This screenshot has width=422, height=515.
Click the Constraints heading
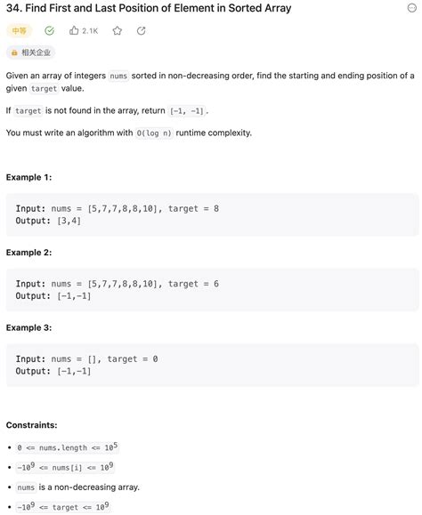[31, 425]
